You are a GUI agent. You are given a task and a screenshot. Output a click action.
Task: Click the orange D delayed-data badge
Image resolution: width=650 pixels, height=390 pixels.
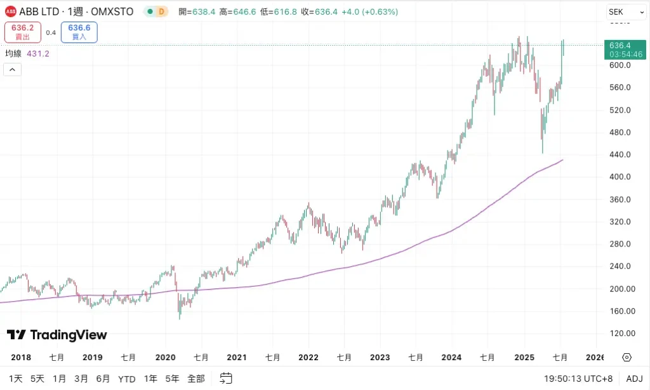click(161, 11)
